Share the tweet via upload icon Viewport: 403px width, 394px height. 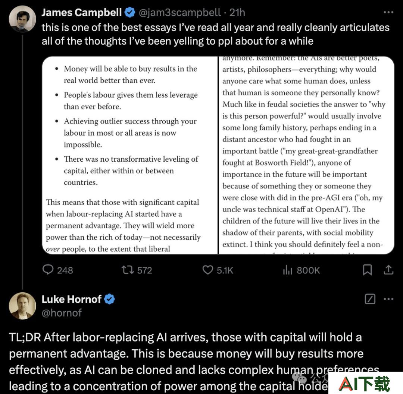coord(388,270)
